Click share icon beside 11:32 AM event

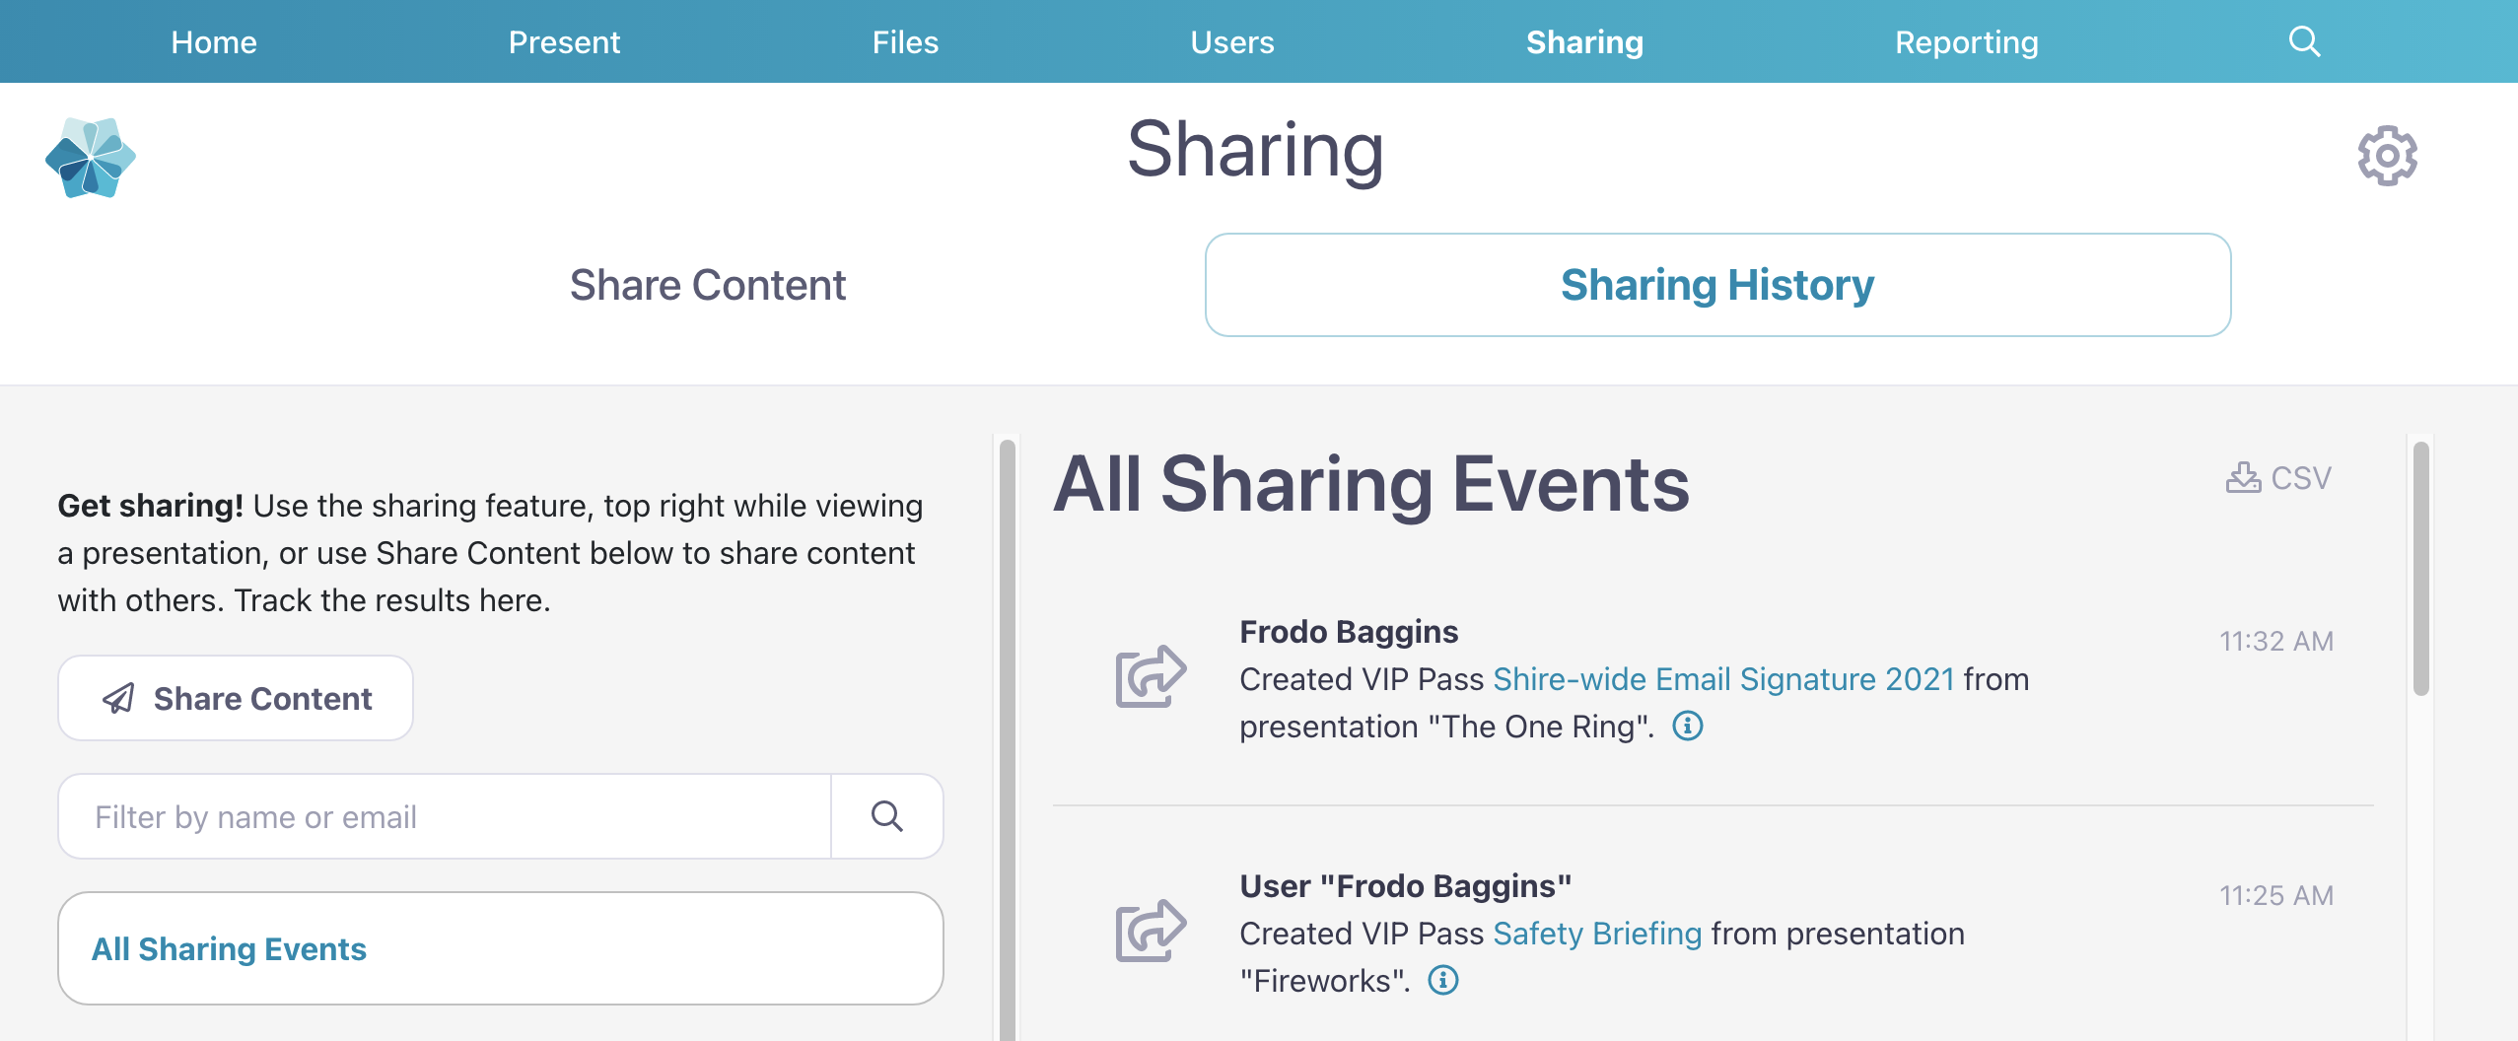click(x=1151, y=676)
